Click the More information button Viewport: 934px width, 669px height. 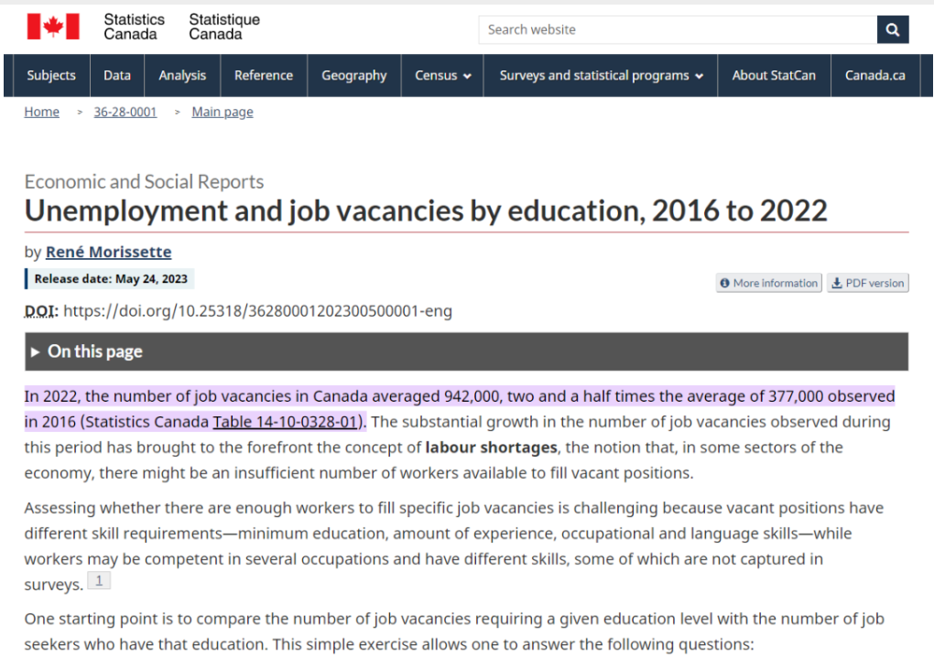[x=768, y=284]
